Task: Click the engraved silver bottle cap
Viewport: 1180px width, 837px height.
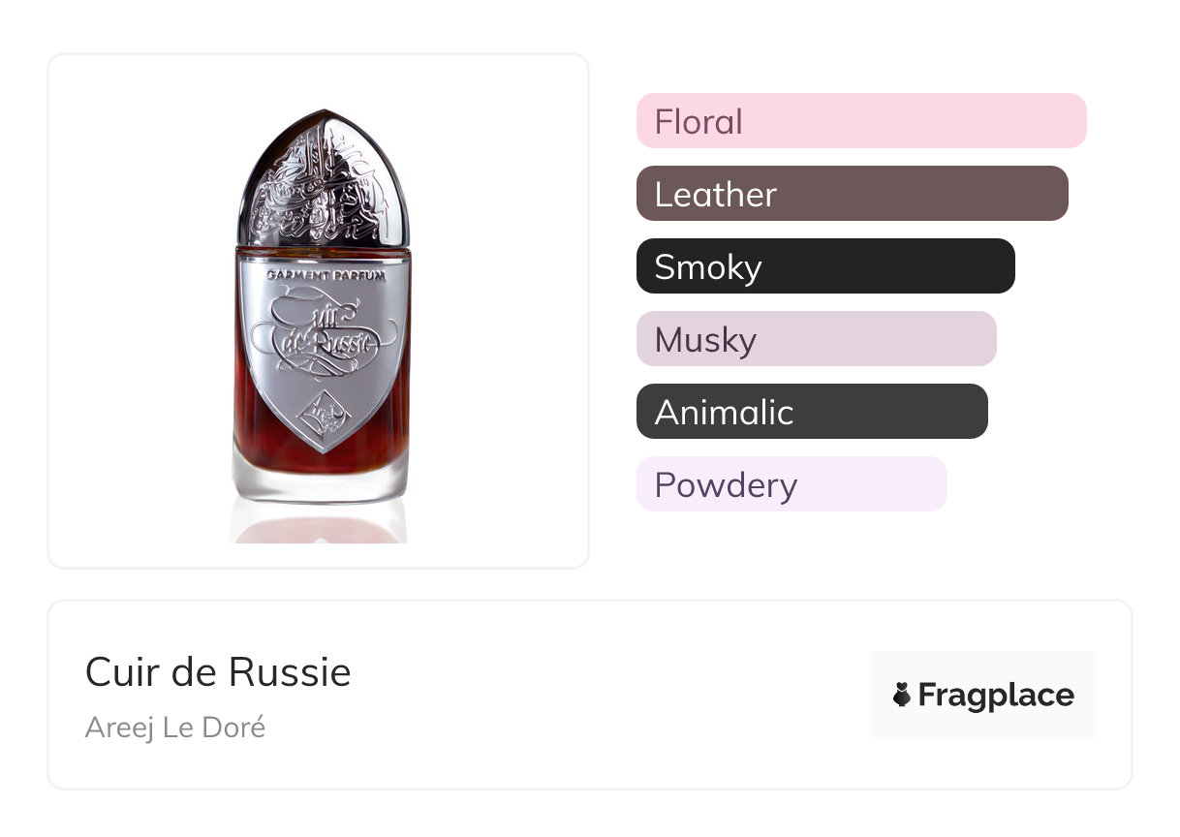Action: [325, 180]
